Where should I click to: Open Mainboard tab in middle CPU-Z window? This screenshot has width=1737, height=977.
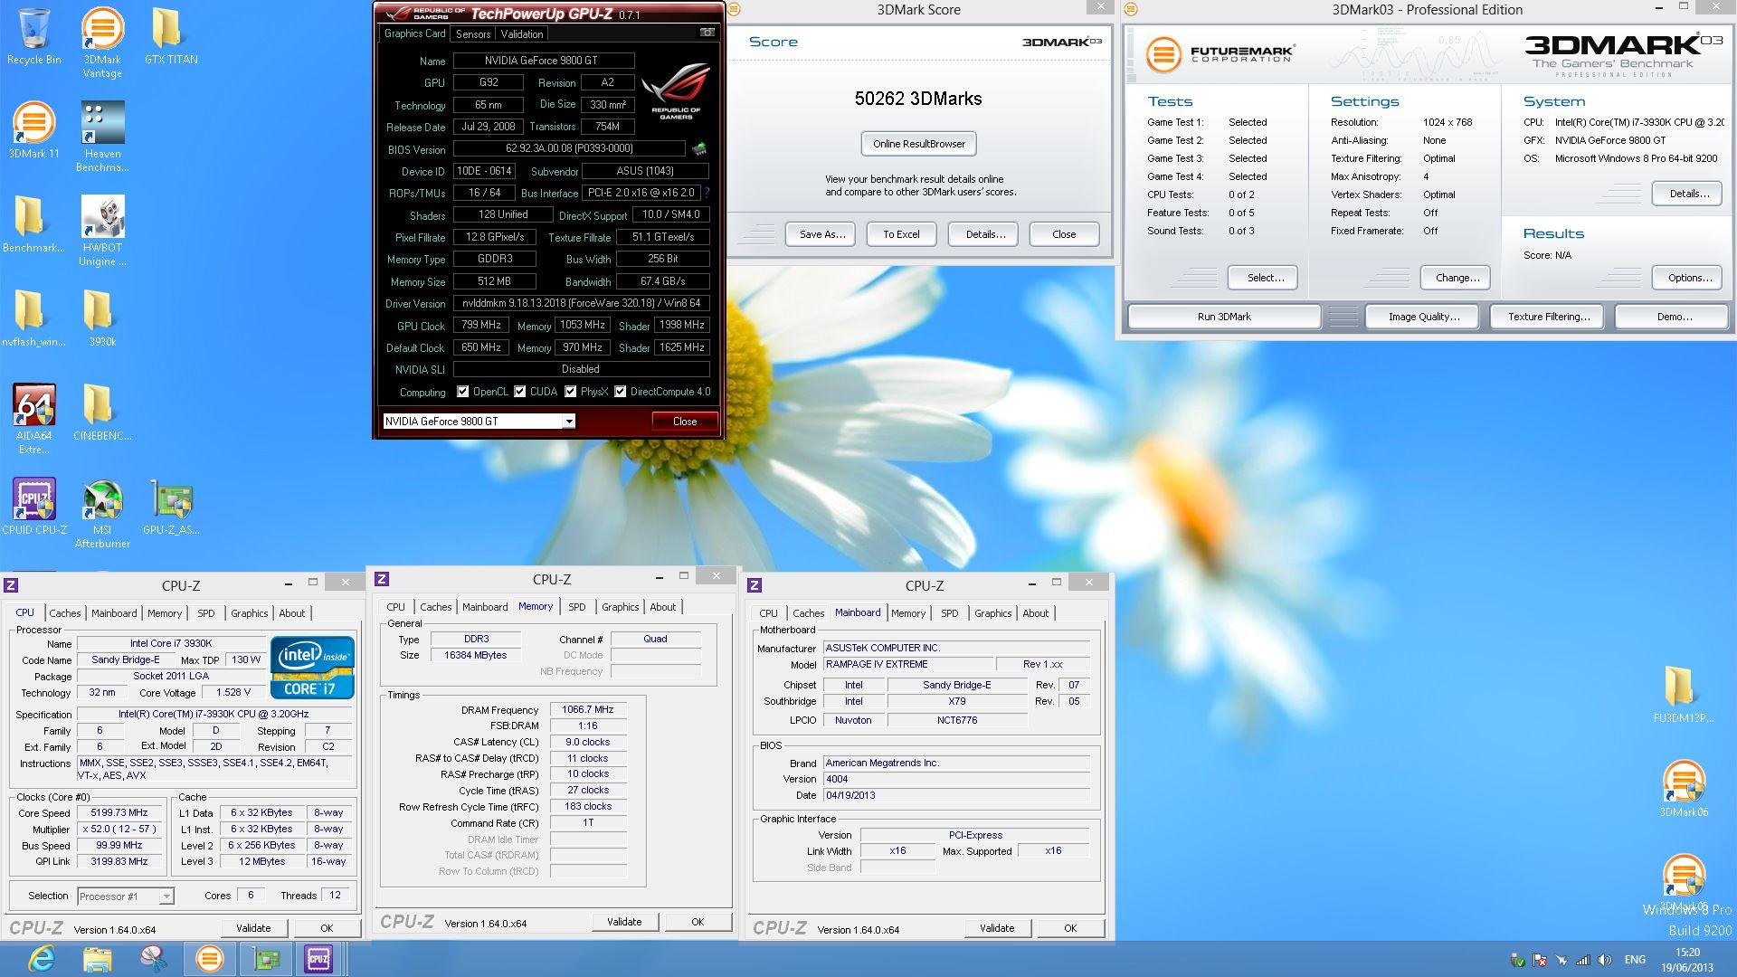tap(485, 607)
